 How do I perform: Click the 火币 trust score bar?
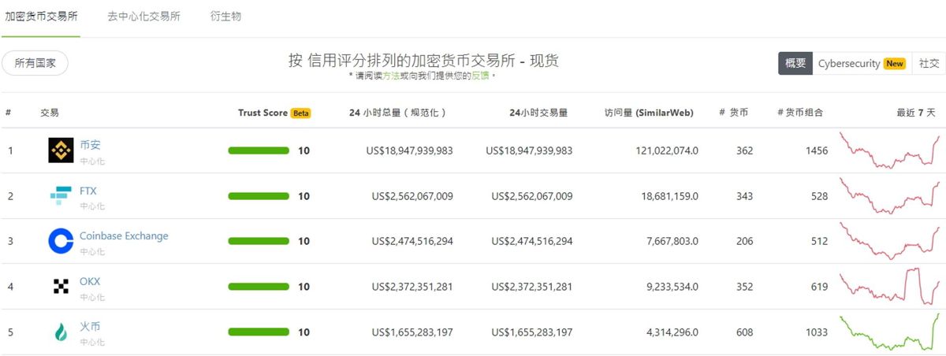[x=259, y=332]
